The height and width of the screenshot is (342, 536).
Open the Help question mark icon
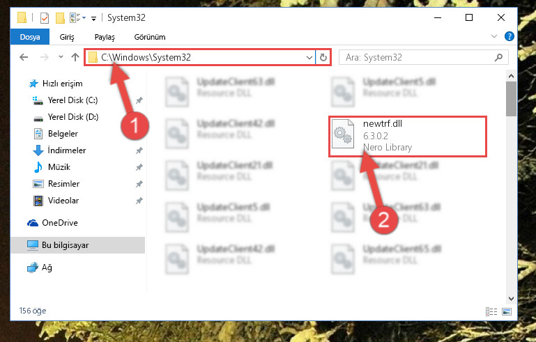click(510, 36)
